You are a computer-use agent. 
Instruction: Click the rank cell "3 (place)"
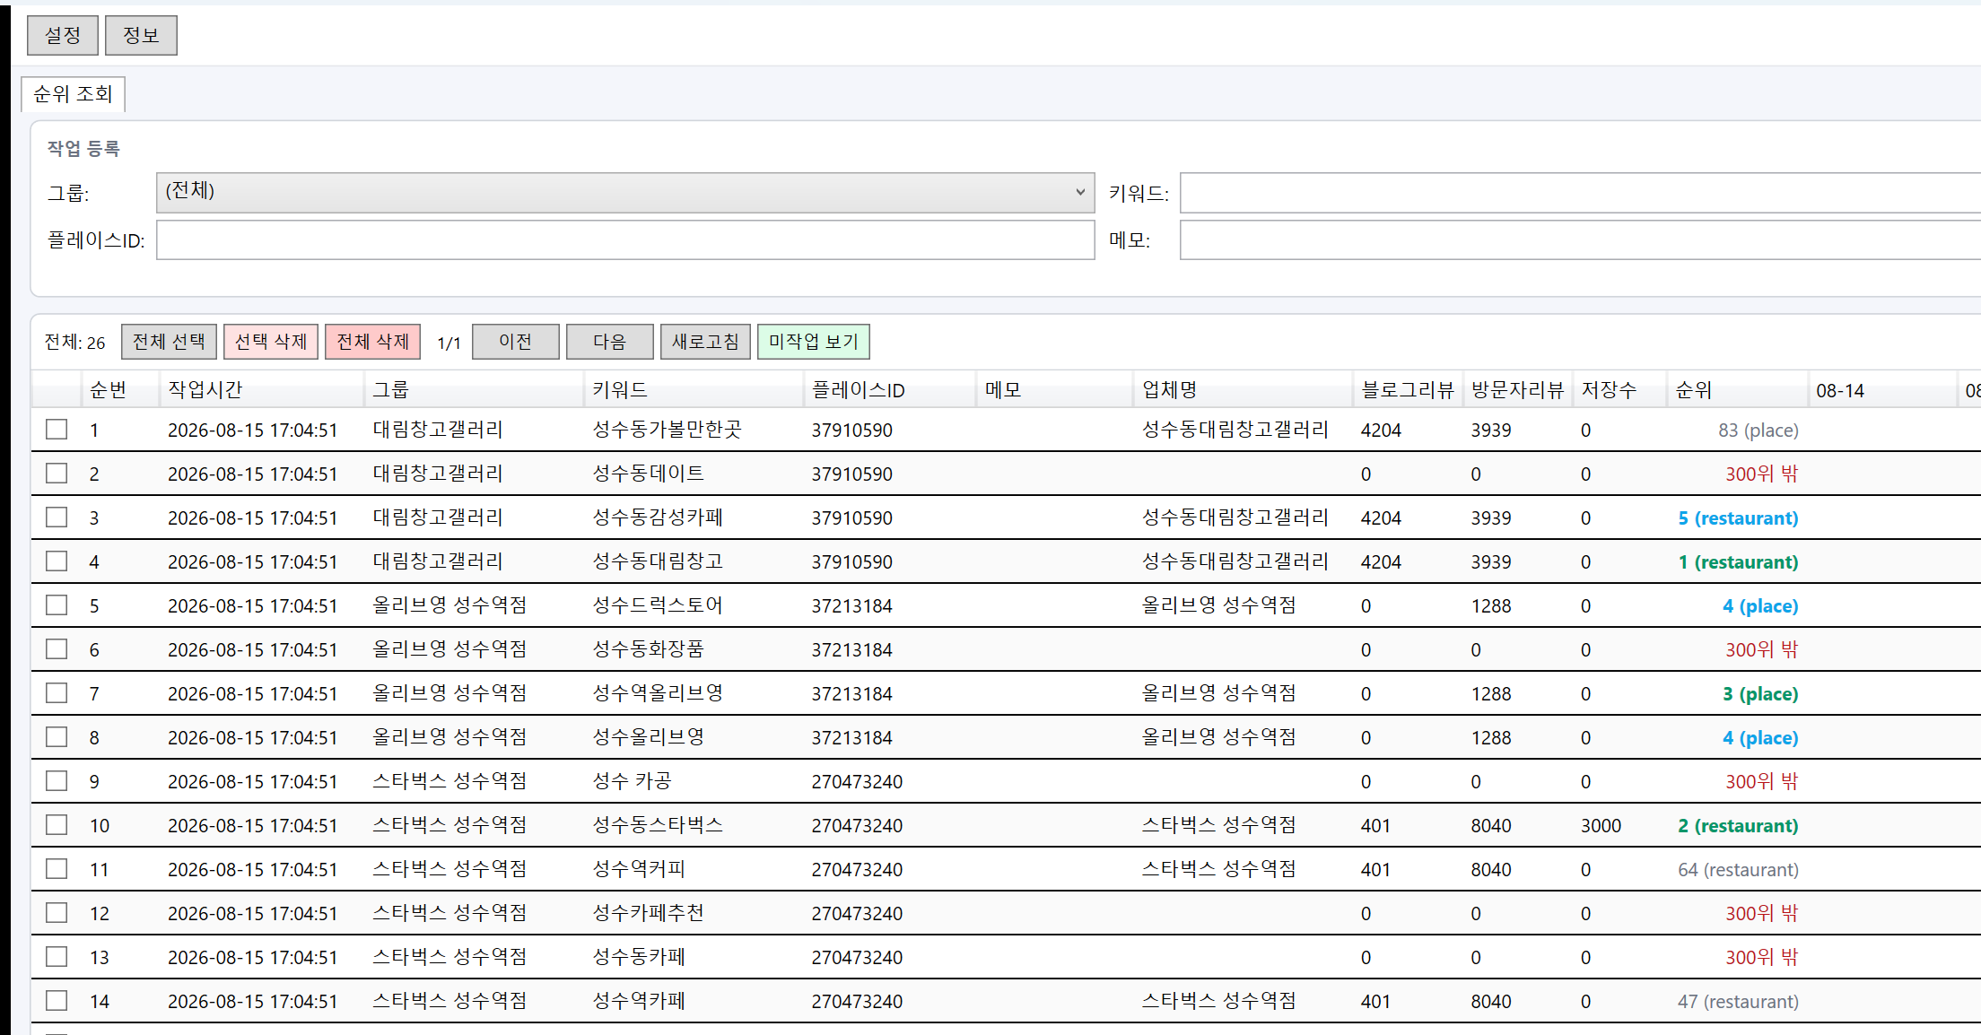(x=1760, y=694)
